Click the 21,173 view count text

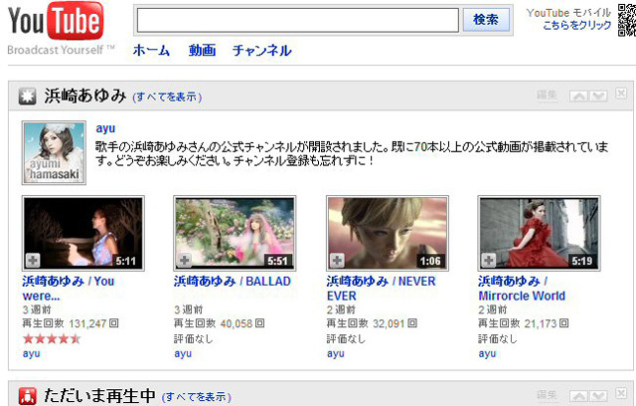coord(541,324)
